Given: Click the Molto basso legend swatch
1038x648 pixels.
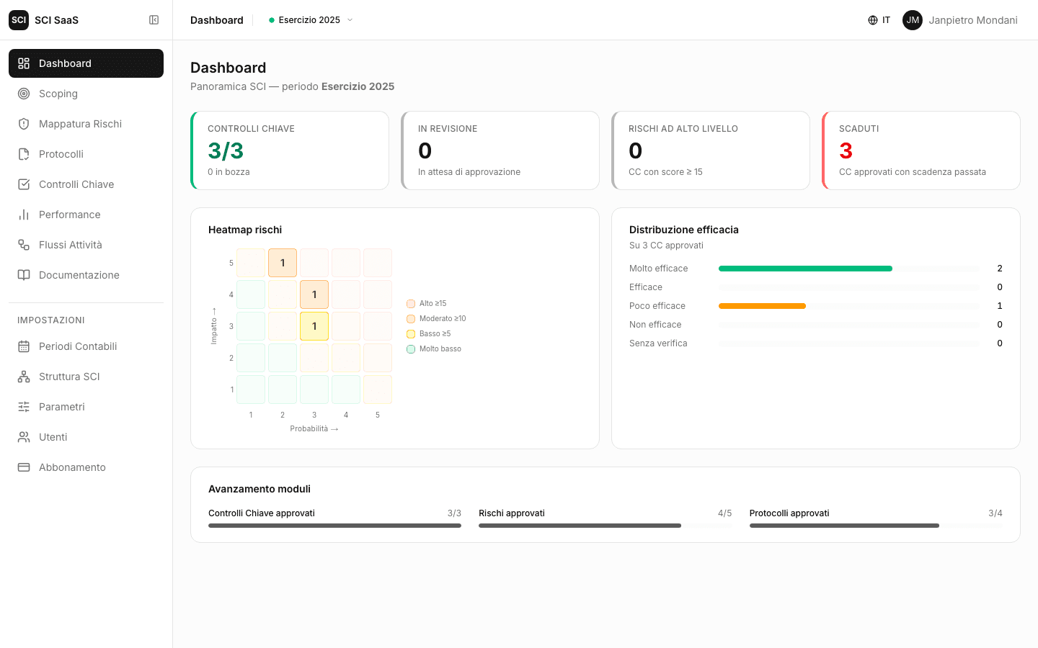Looking at the screenshot, I should pos(411,349).
